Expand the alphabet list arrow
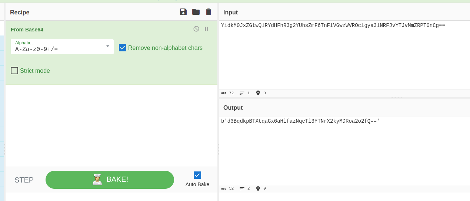470x201 pixels. (x=108, y=46)
